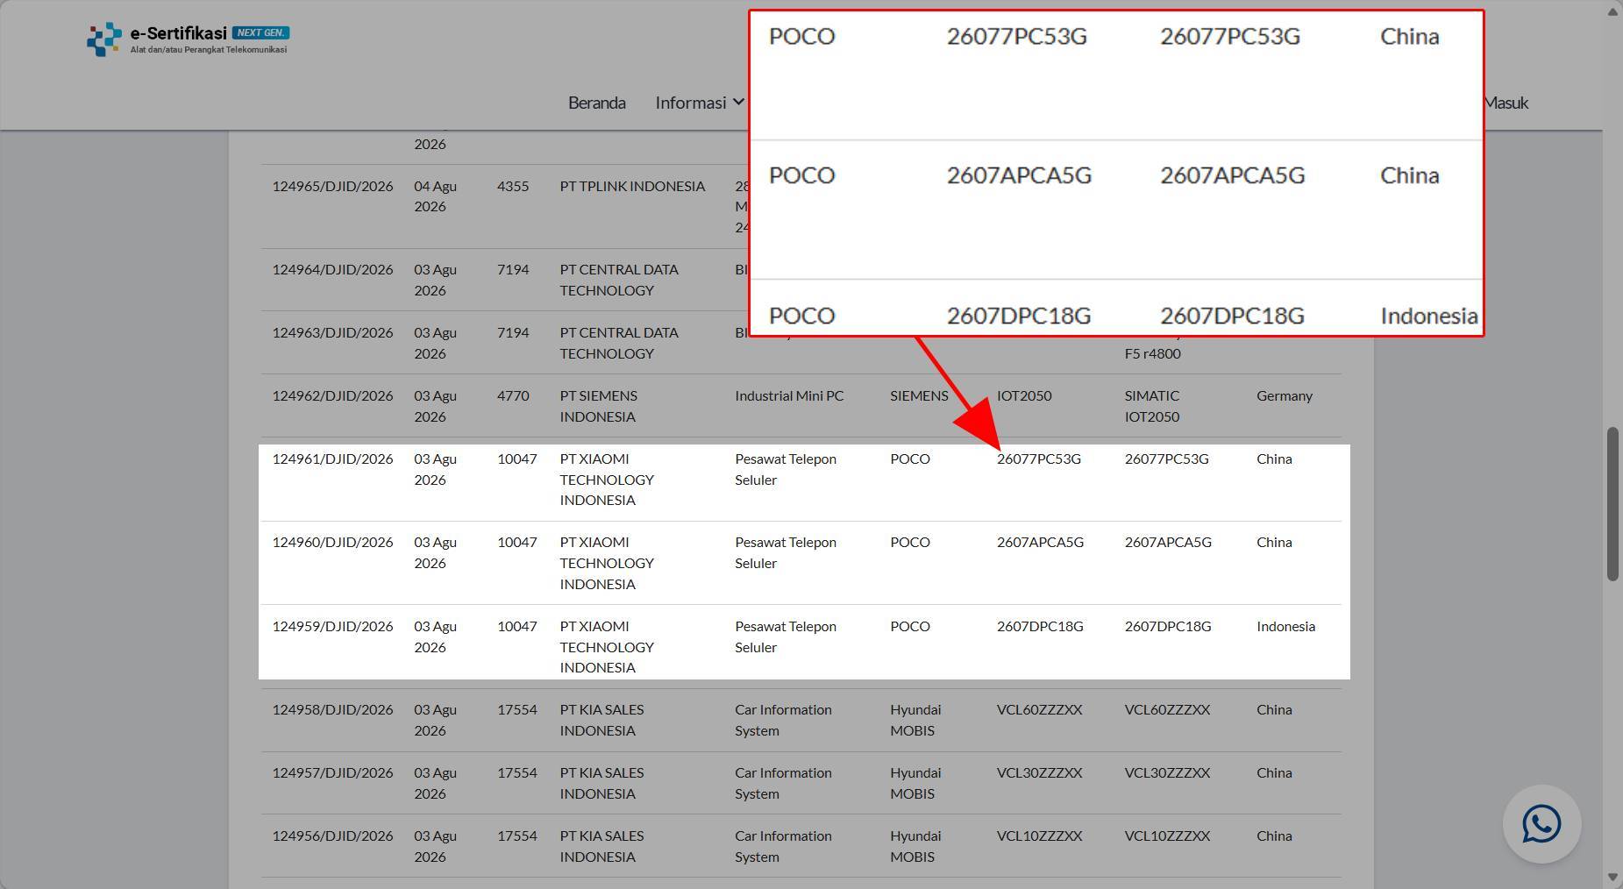The image size is (1623, 889).
Task: Click 17554 in the 124957 row
Action: [517, 772]
